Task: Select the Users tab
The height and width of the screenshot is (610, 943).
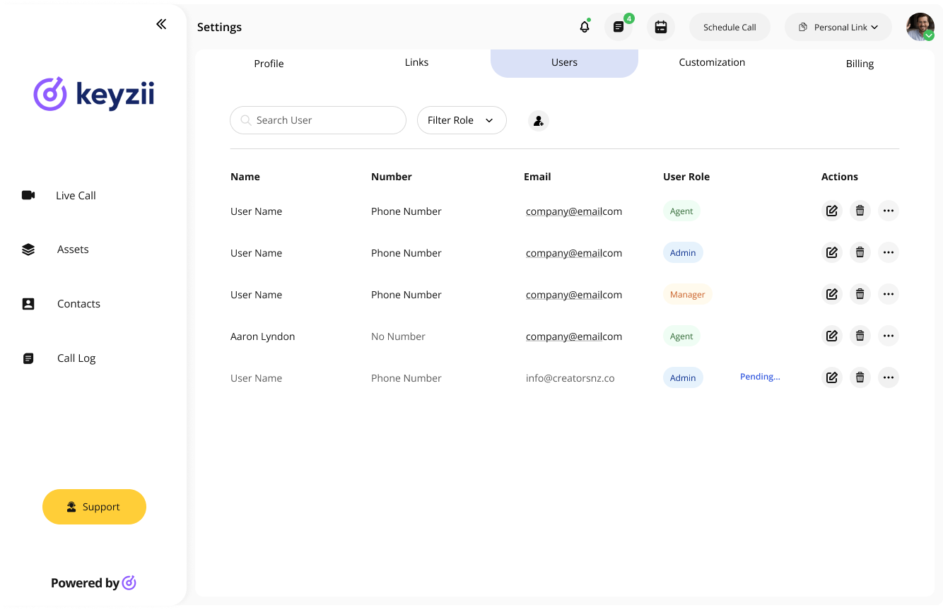Action: pos(564,63)
